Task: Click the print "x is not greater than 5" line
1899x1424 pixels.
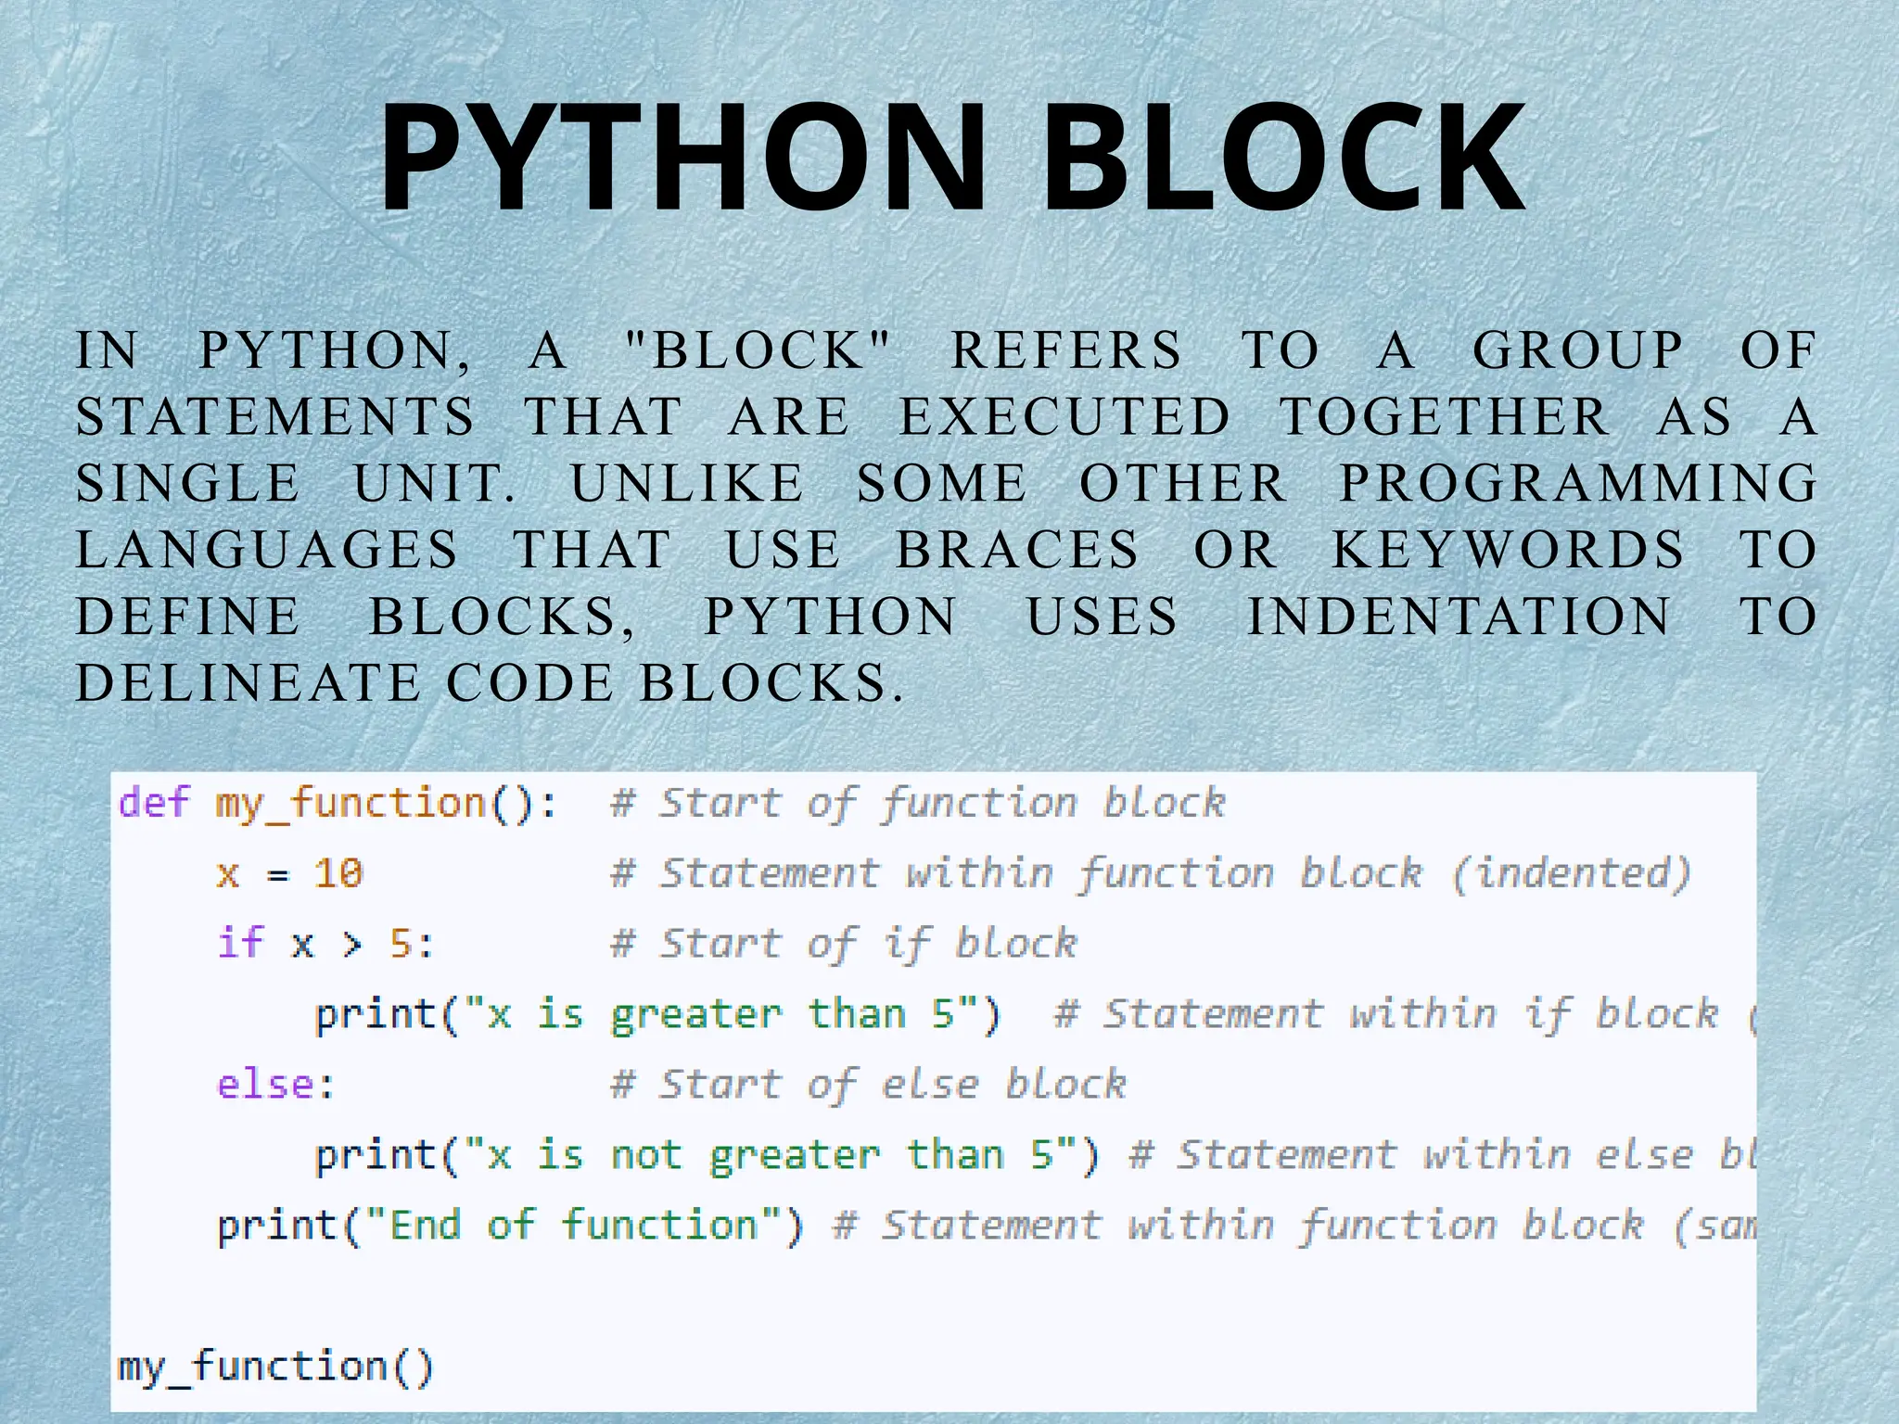Action: pyautogui.click(x=707, y=1155)
